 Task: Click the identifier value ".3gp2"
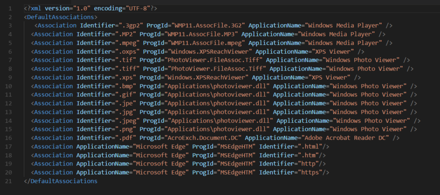click(131, 26)
